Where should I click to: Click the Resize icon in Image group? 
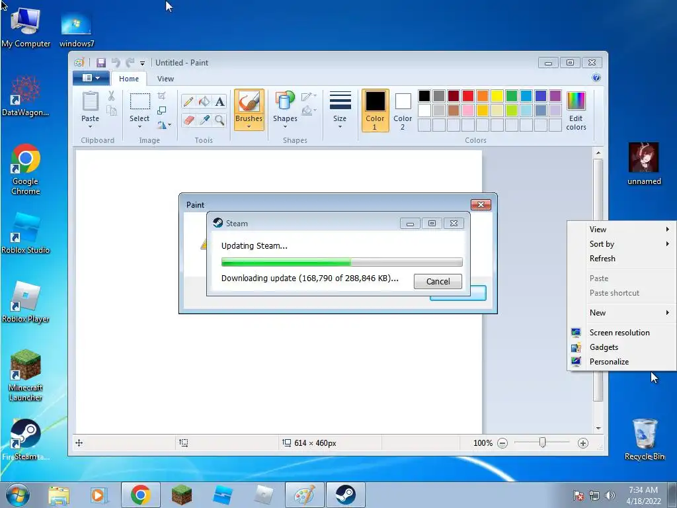tap(161, 110)
